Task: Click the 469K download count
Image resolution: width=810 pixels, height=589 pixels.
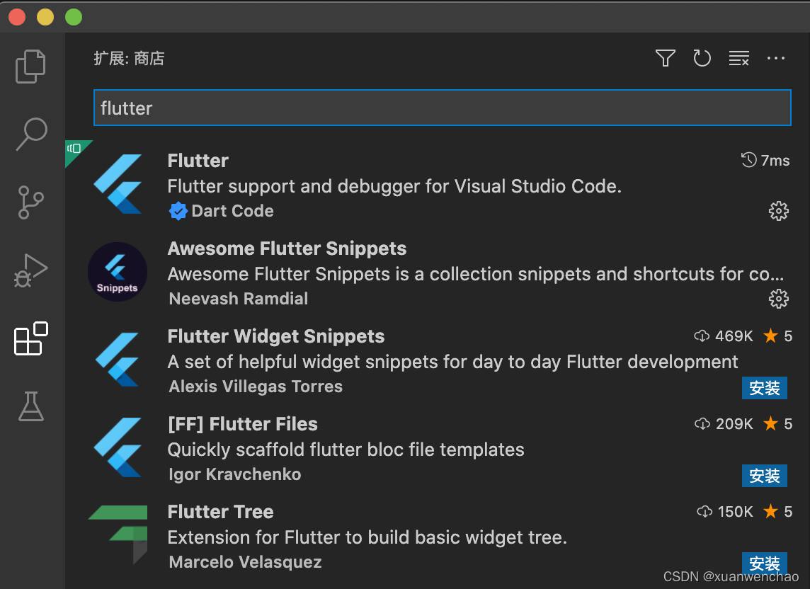Action: pyautogui.click(x=723, y=336)
